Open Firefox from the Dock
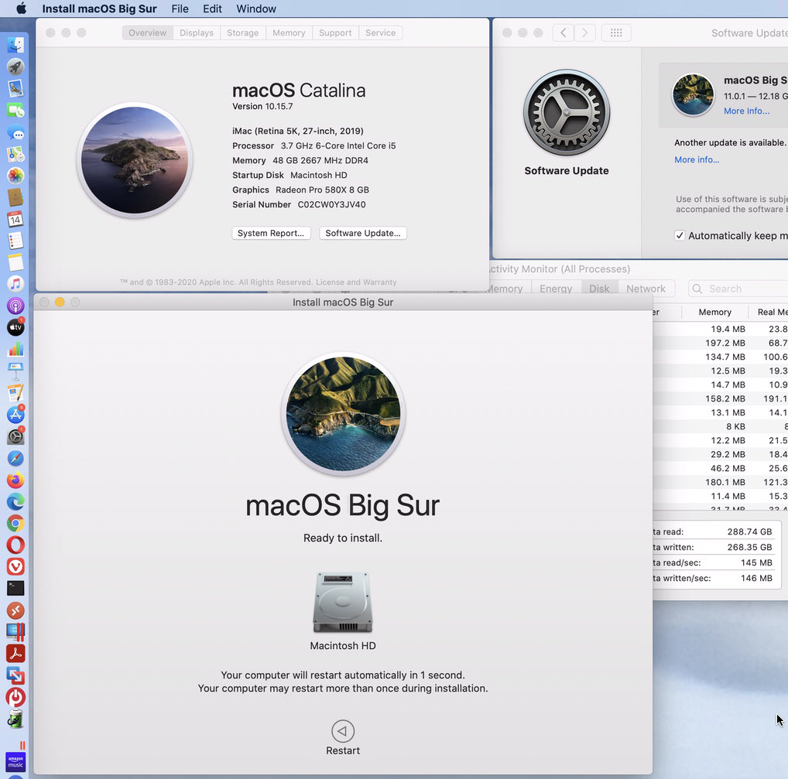Screen dimensions: 788x779 (15, 480)
